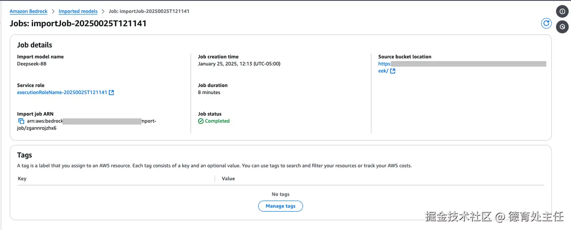The image size is (571, 230).
Task: Go to Amazon Bedrock breadcrumb
Action: point(29,11)
